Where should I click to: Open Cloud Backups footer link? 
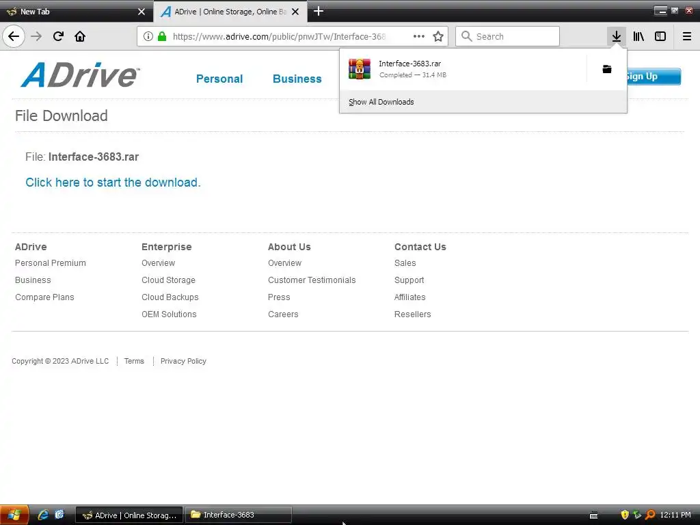(170, 297)
